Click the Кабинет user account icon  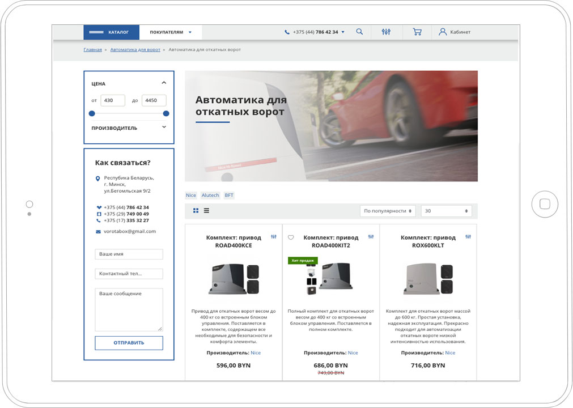[443, 32]
